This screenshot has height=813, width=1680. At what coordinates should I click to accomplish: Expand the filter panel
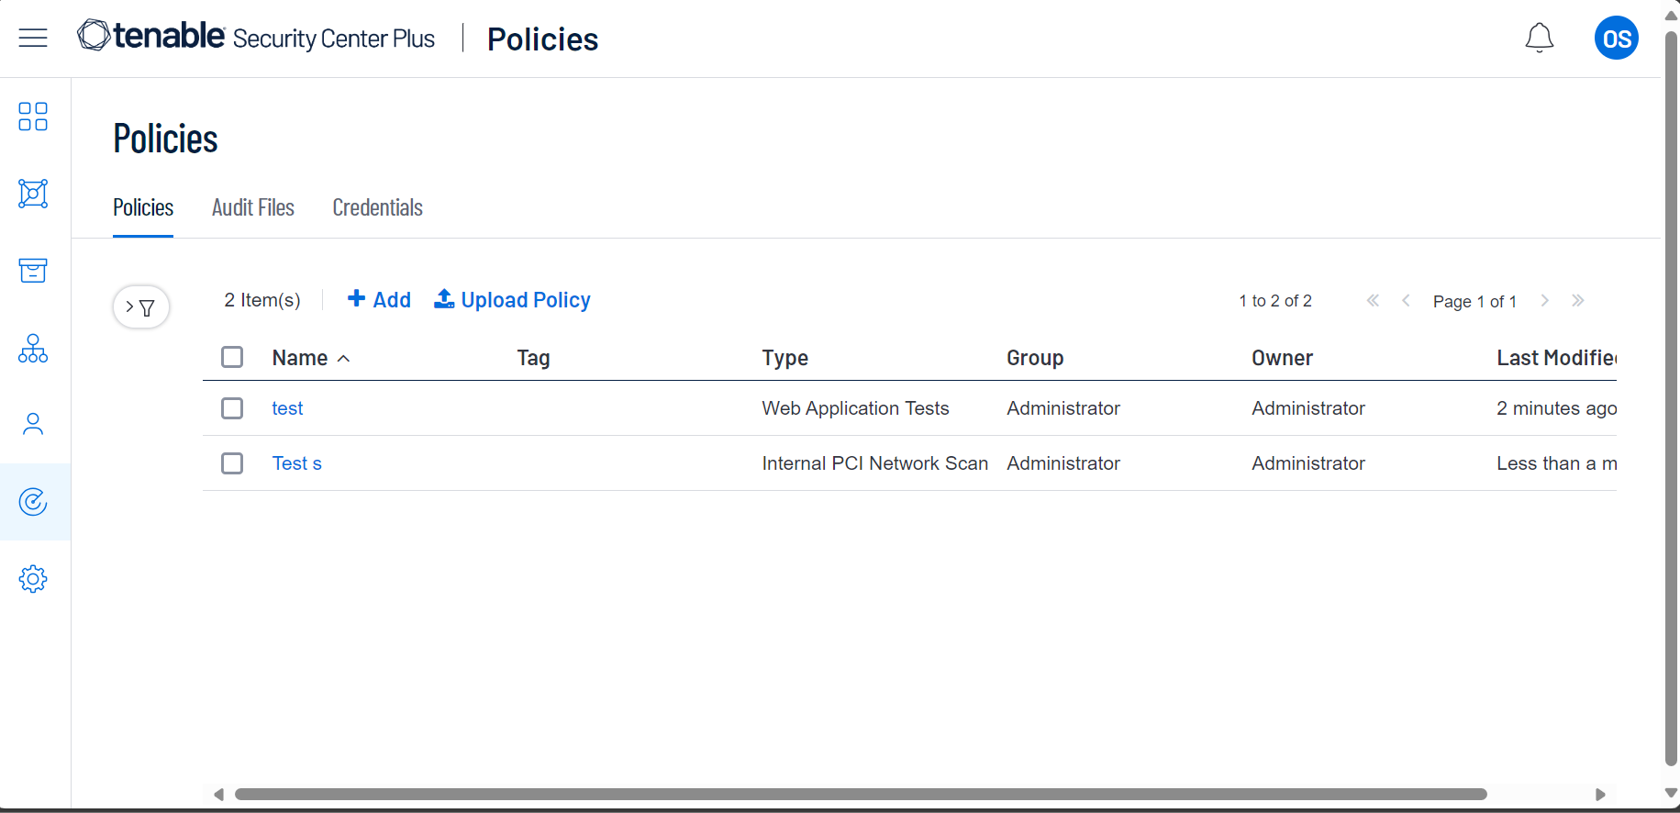click(x=140, y=307)
